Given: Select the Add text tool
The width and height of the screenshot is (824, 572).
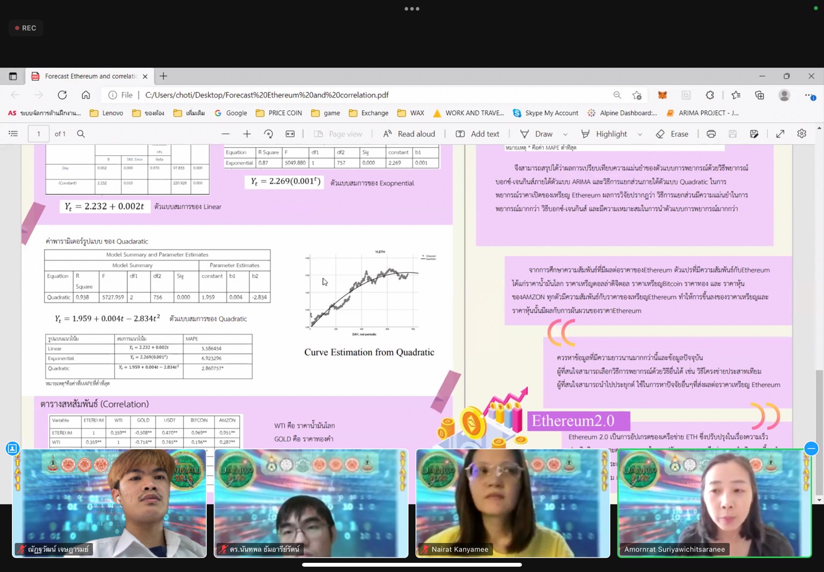Looking at the screenshot, I should click(x=477, y=134).
